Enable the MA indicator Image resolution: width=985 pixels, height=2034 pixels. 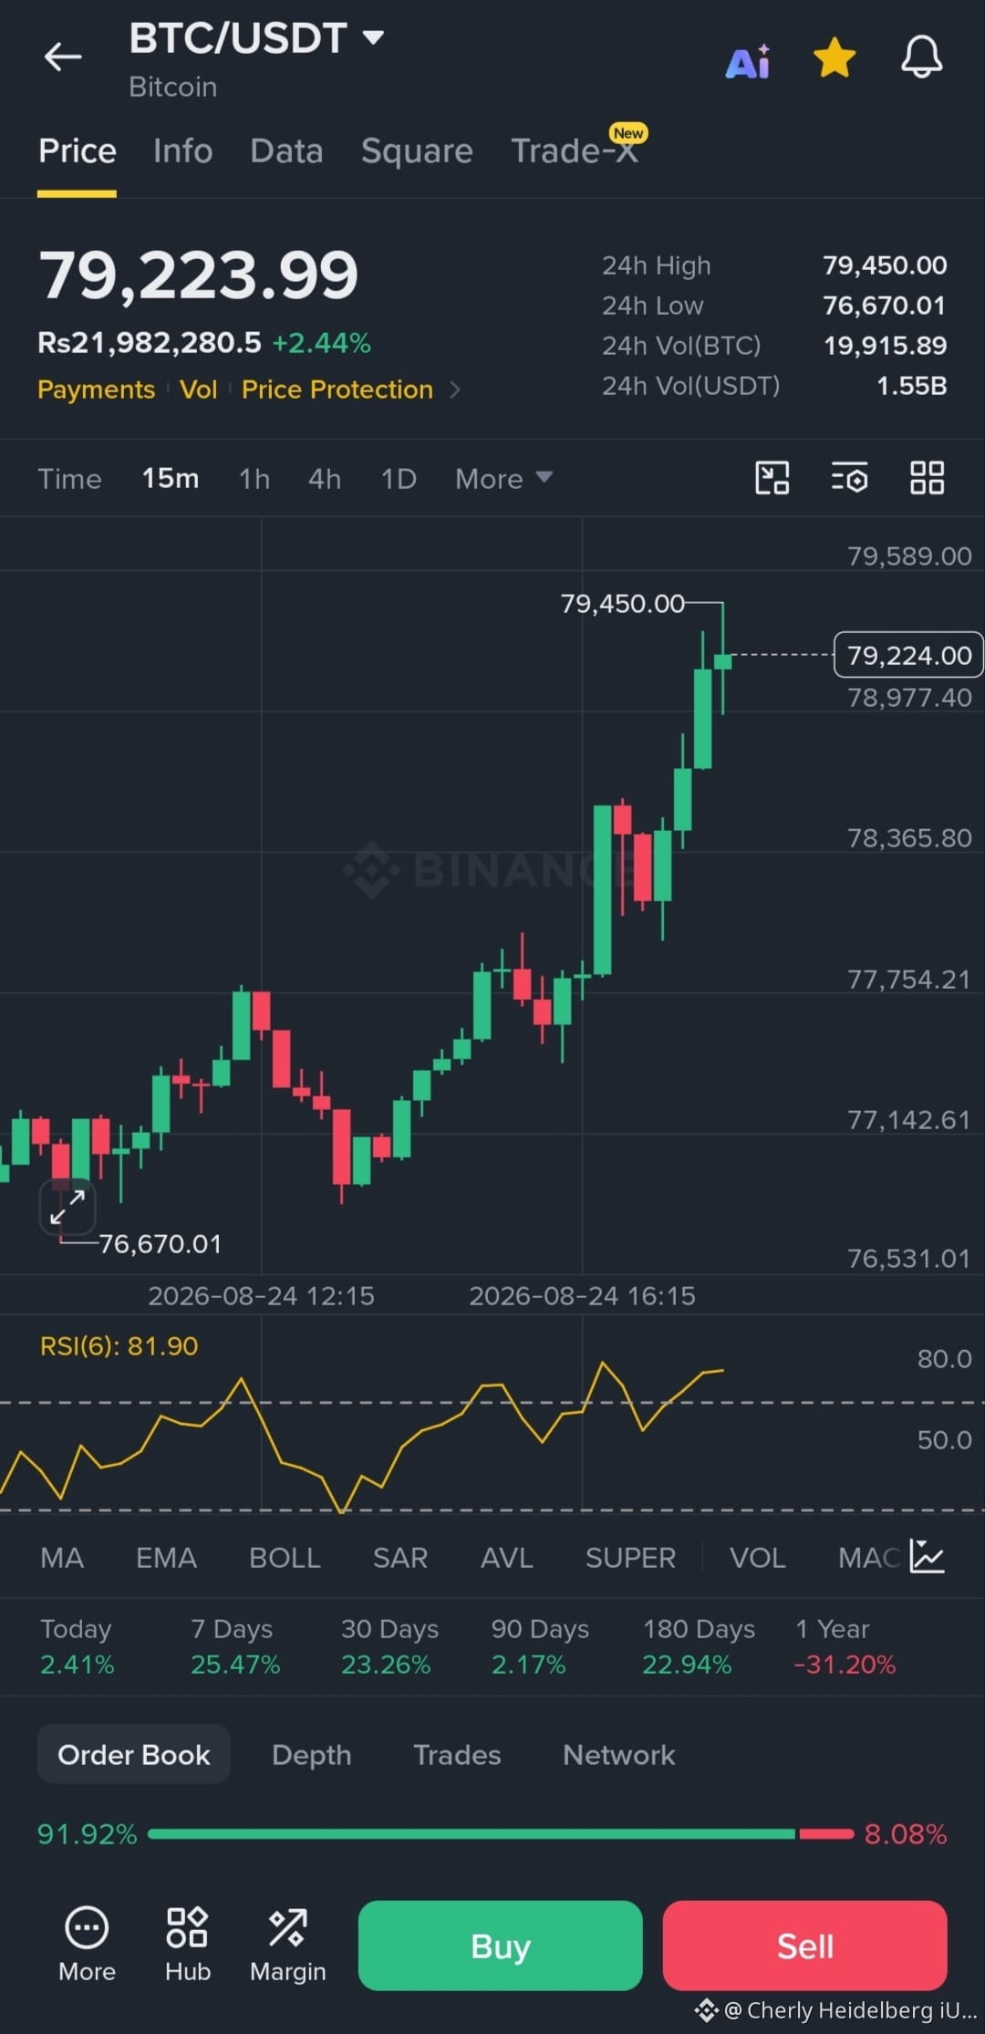(x=62, y=1558)
